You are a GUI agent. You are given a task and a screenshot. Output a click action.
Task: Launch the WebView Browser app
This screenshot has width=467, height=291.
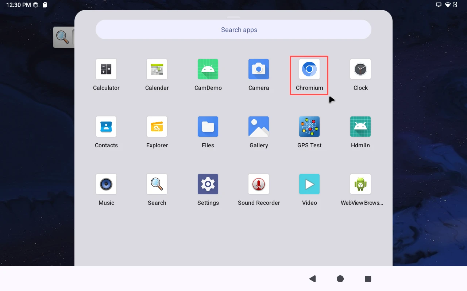coord(360,184)
